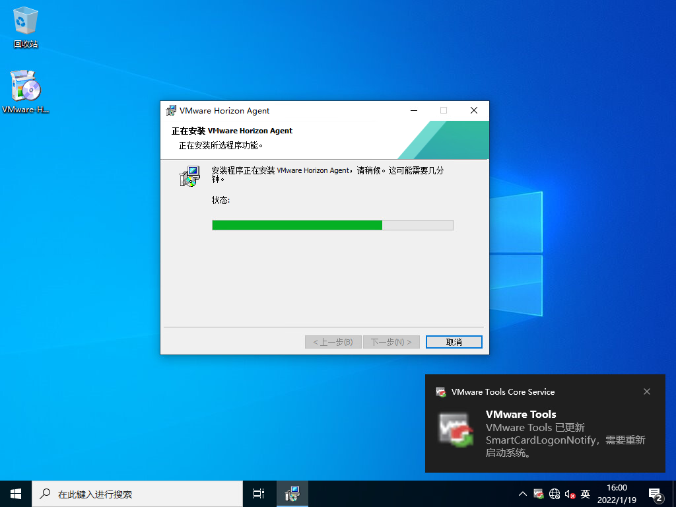Open the network globe tray icon
The image size is (676, 507).
555,494
